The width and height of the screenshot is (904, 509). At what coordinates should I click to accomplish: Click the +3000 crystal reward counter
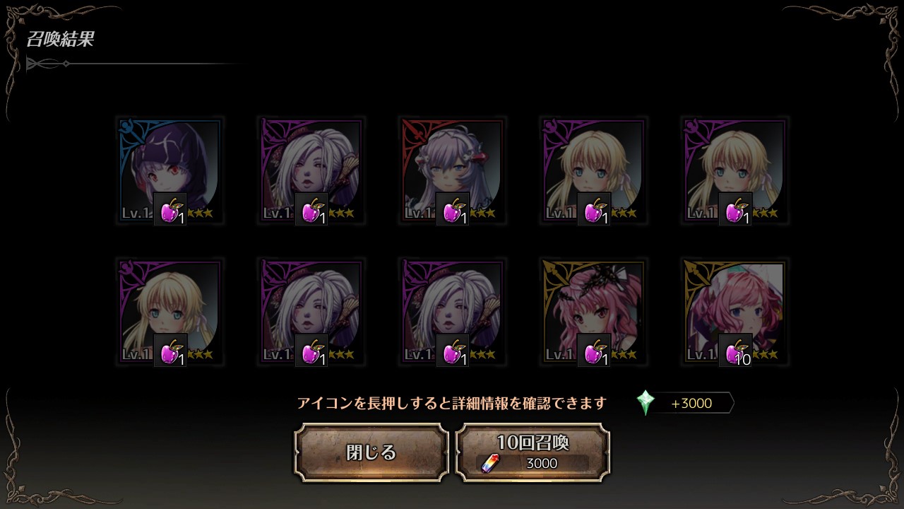[692, 403]
